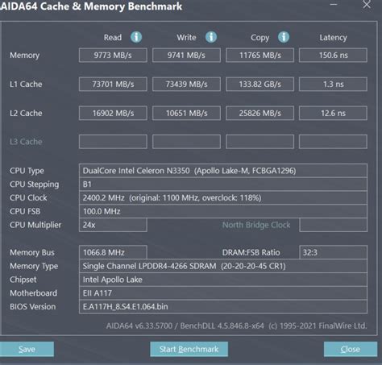The height and width of the screenshot is (365, 382).
Task: Click the L1 Cache row label
Action: 26,85
